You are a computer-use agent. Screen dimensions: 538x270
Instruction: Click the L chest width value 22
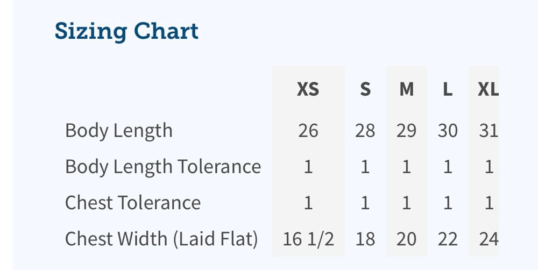[x=447, y=239]
